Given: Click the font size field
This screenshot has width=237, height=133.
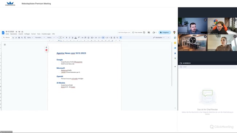Looking at the screenshot, I should click(x=60, y=37).
